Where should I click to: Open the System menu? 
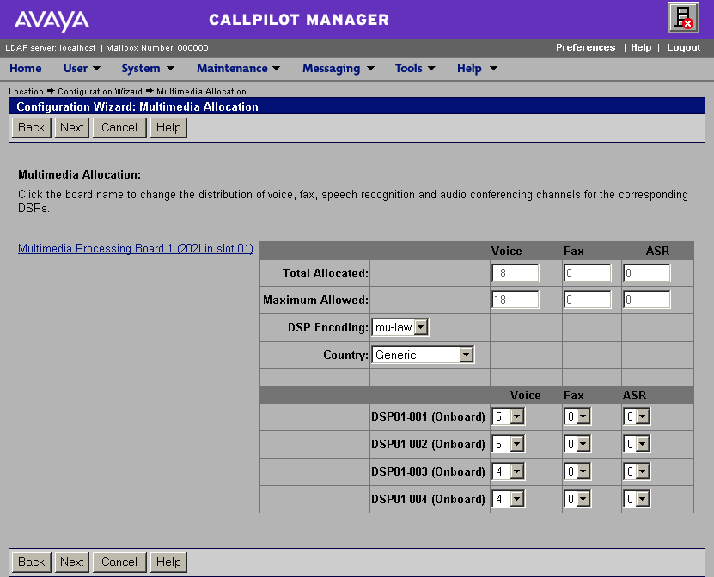click(148, 68)
